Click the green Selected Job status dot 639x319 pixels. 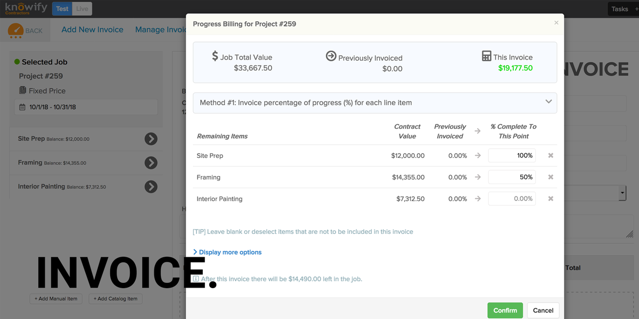pyautogui.click(x=17, y=62)
